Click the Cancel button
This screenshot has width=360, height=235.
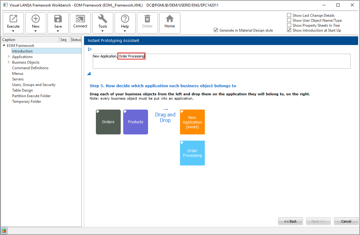coord(346,221)
